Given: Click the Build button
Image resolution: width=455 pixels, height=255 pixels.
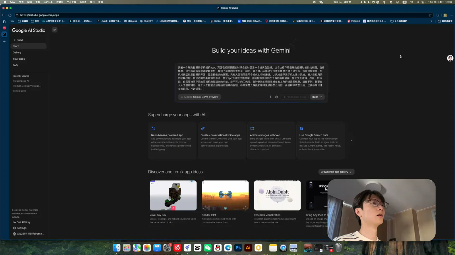Looking at the screenshot, I should (x=317, y=97).
